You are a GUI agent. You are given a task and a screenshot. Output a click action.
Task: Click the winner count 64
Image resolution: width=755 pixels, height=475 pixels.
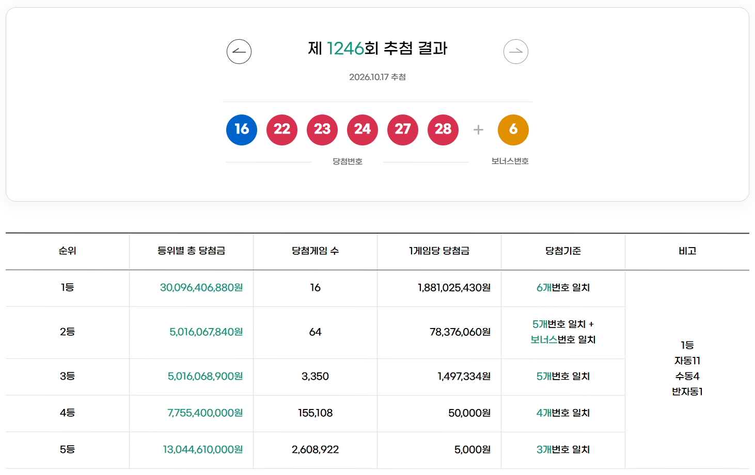316,332
